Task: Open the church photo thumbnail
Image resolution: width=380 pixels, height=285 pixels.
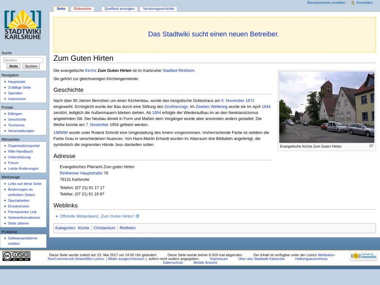Action: tap(326, 107)
